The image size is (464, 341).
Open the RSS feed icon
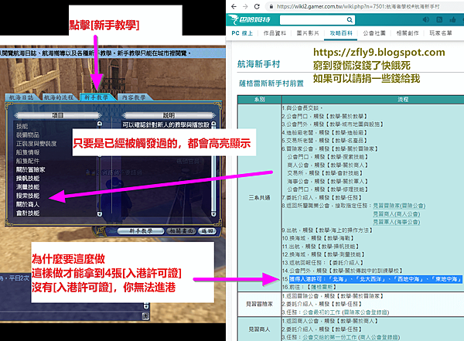click(439, 19)
